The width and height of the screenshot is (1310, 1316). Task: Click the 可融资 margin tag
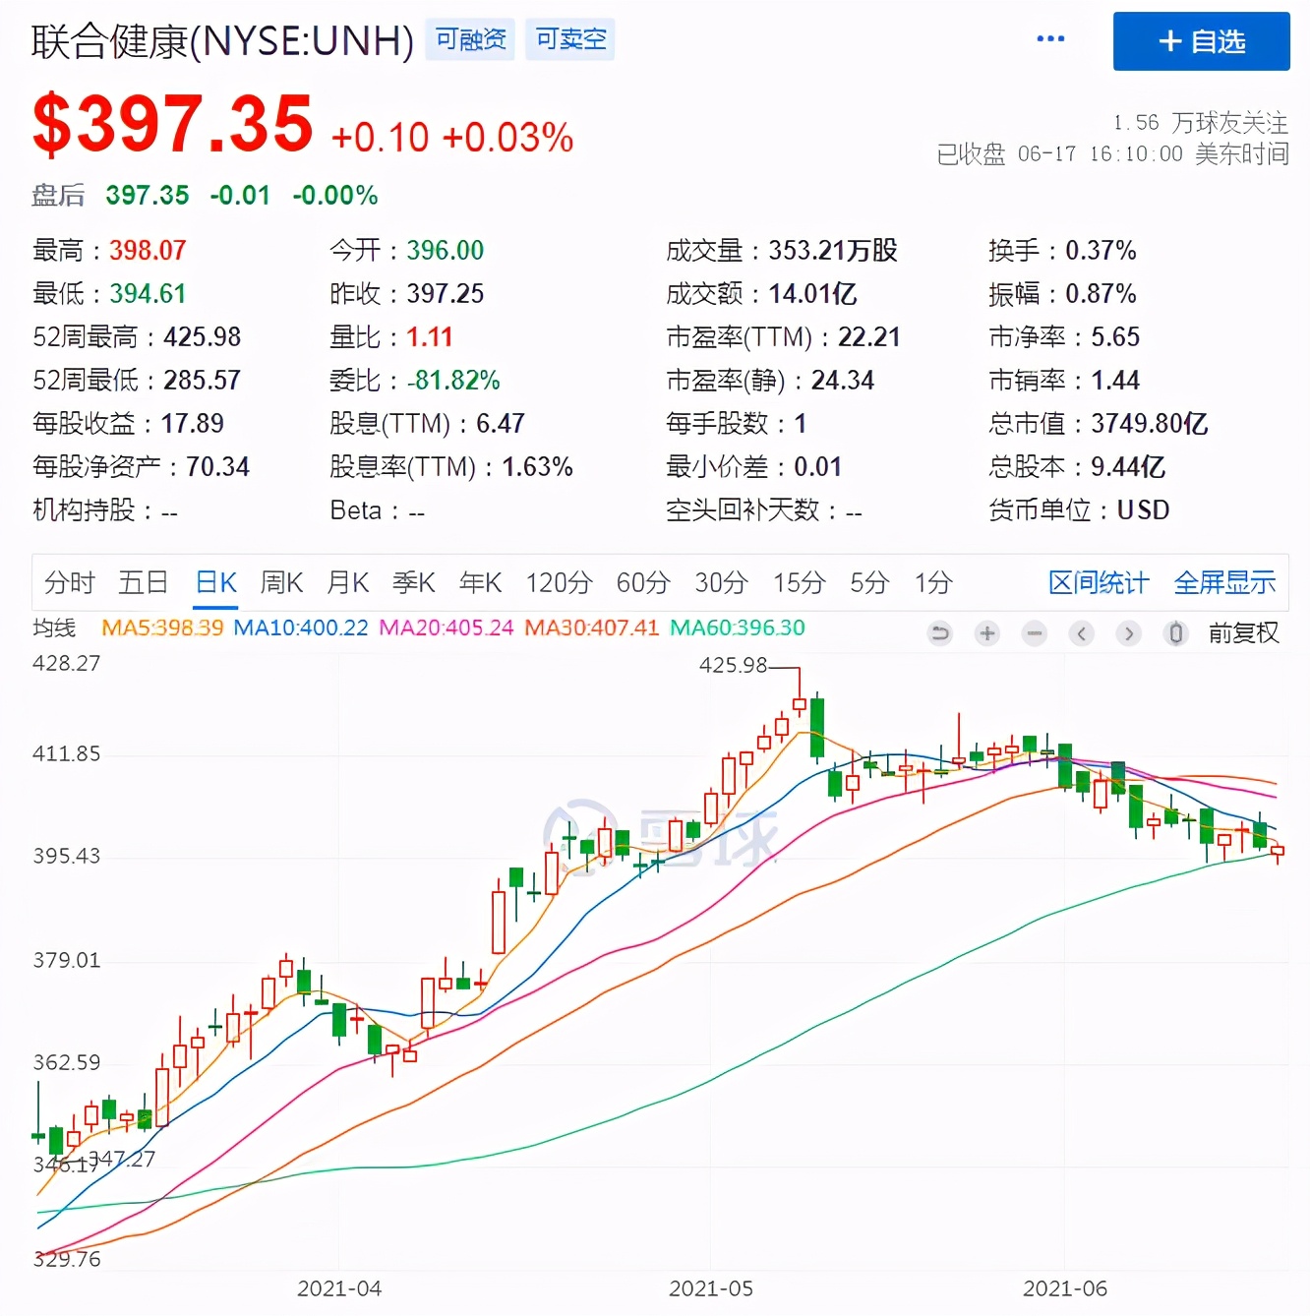coord(470,39)
